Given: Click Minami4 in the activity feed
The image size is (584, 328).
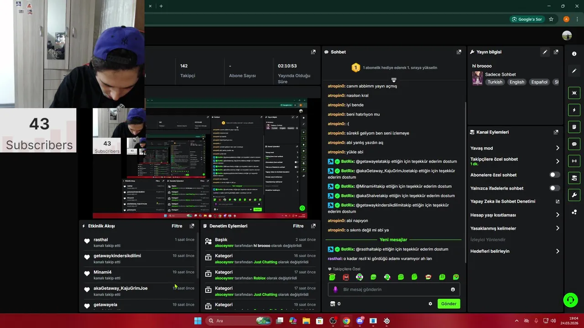Looking at the screenshot, I should click(103, 272).
